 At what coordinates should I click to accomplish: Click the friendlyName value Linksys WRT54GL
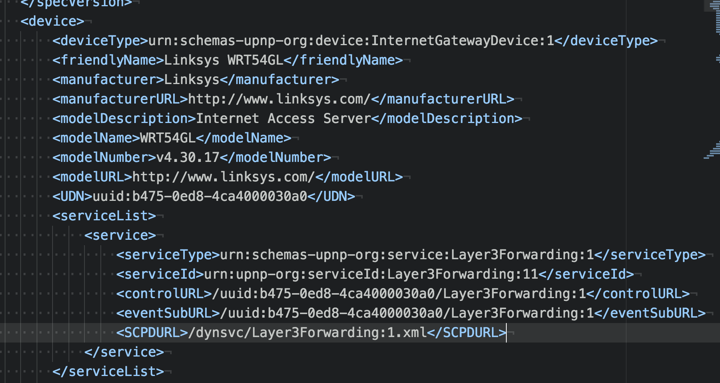click(x=224, y=60)
